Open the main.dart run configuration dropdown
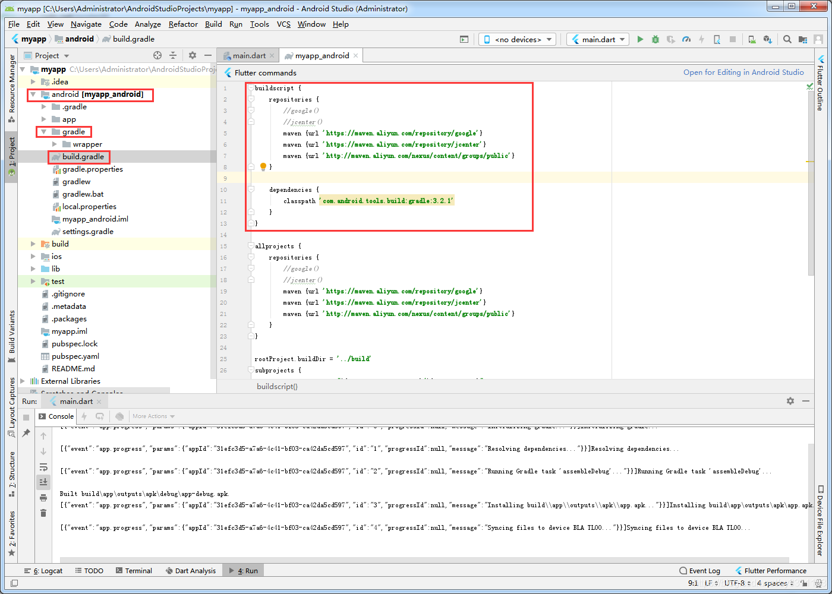The height and width of the screenshot is (594, 832). pos(598,39)
